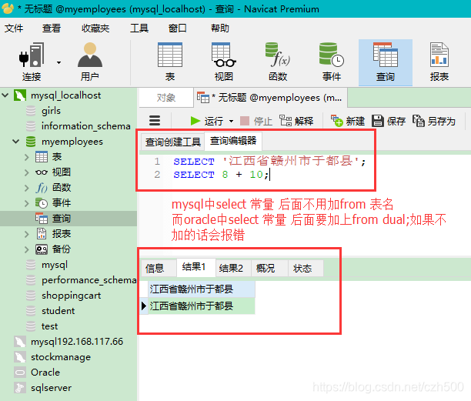Viewport: 471px width, 401px height.
Task: Open the dropdown arrow next to 运行
Action: (232, 122)
